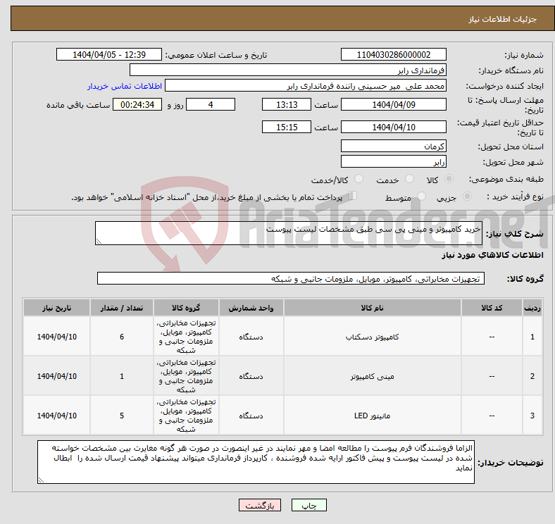The width and height of the screenshot is (555, 524).
Task: Click the price validity date 1404/04/10 field
Action: click(394, 127)
